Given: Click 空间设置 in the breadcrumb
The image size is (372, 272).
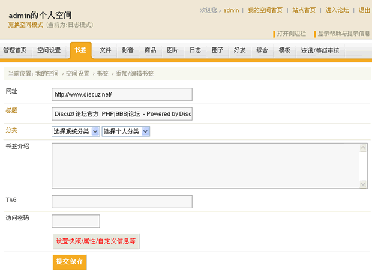Looking at the screenshot, I should tap(77, 74).
